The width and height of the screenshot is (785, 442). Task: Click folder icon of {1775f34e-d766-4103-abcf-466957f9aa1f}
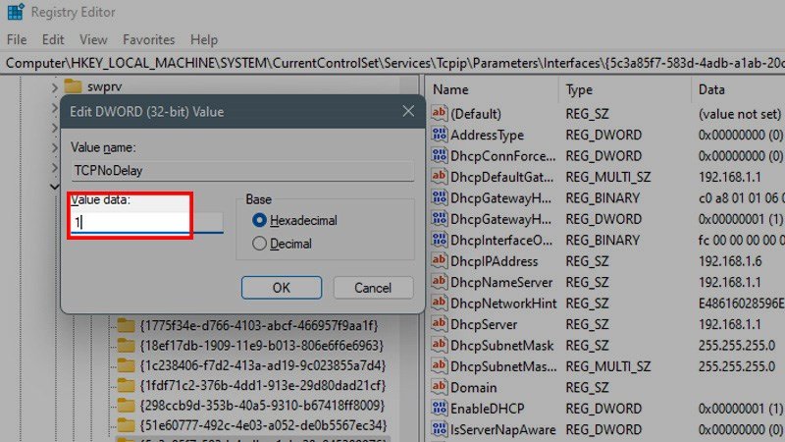(x=126, y=326)
